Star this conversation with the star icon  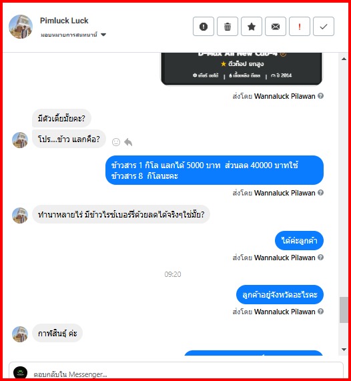[252, 27]
